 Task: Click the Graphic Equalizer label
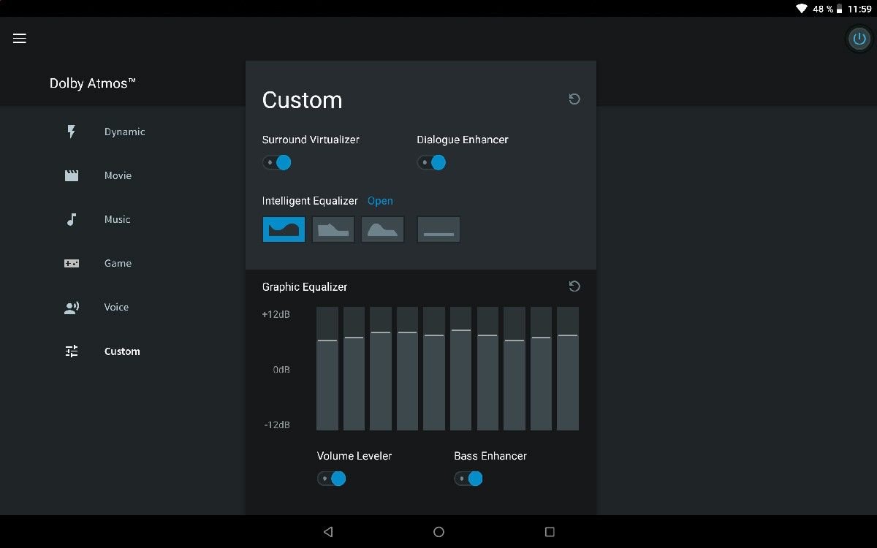(305, 287)
